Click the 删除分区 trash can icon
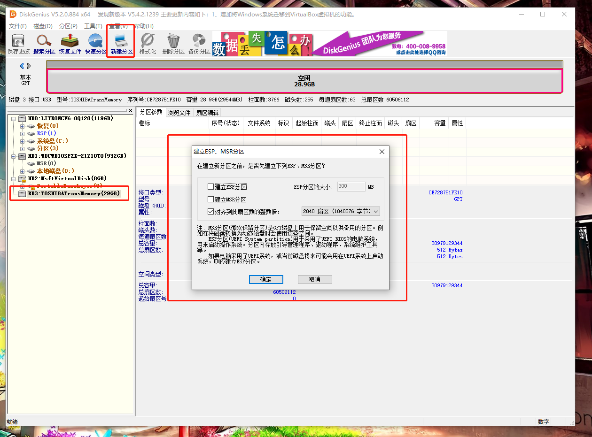 (x=173, y=44)
